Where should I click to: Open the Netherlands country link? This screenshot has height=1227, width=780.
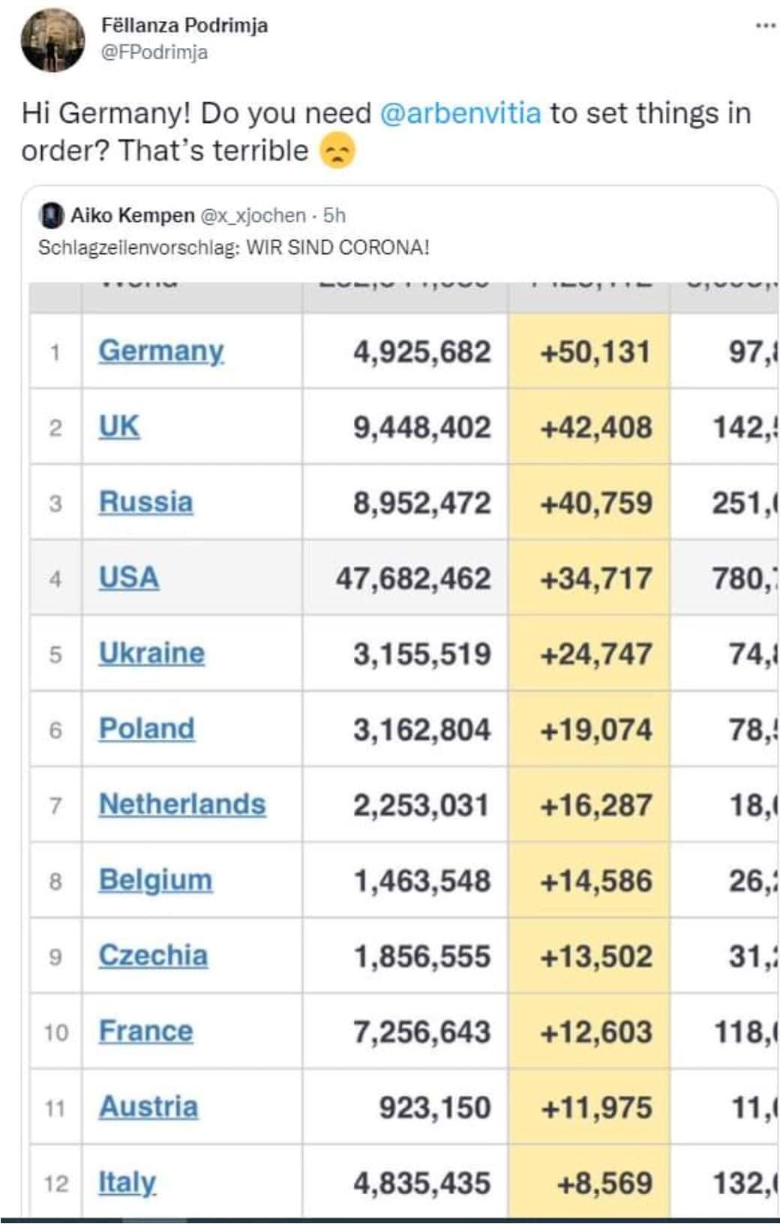click(x=182, y=805)
